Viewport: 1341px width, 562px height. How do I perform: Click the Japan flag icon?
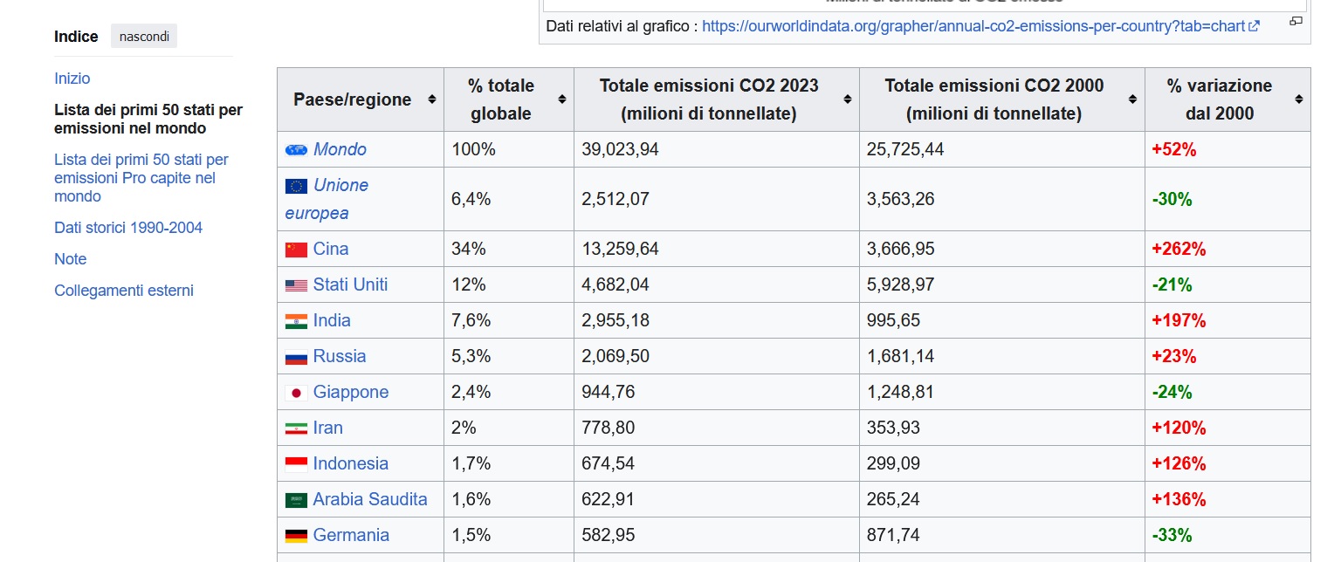click(x=296, y=393)
